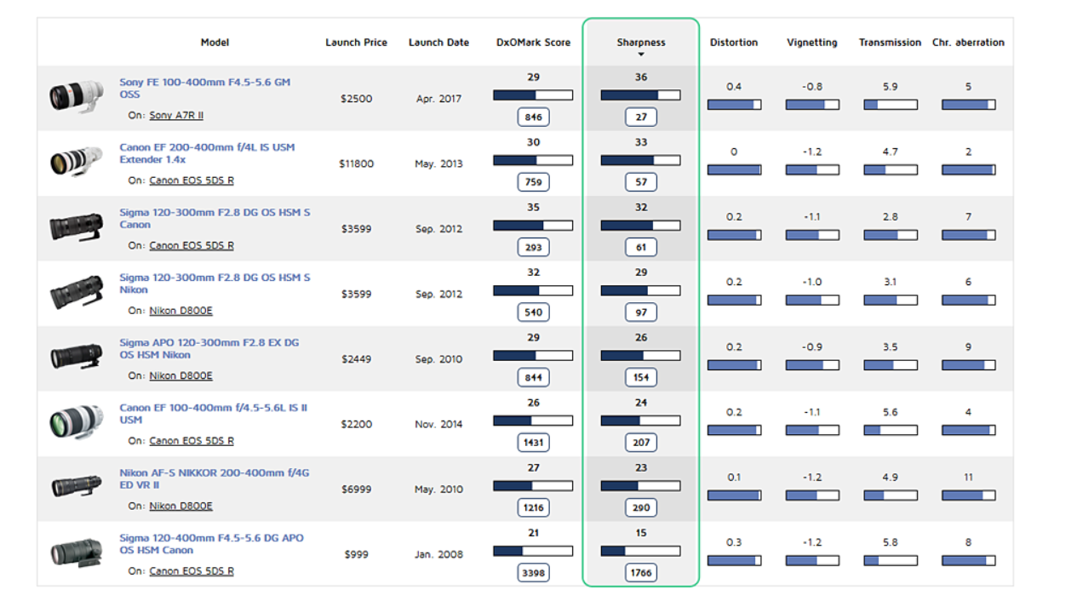
Task: Sort table by DxOMark Score header
Action: pyautogui.click(x=533, y=43)
